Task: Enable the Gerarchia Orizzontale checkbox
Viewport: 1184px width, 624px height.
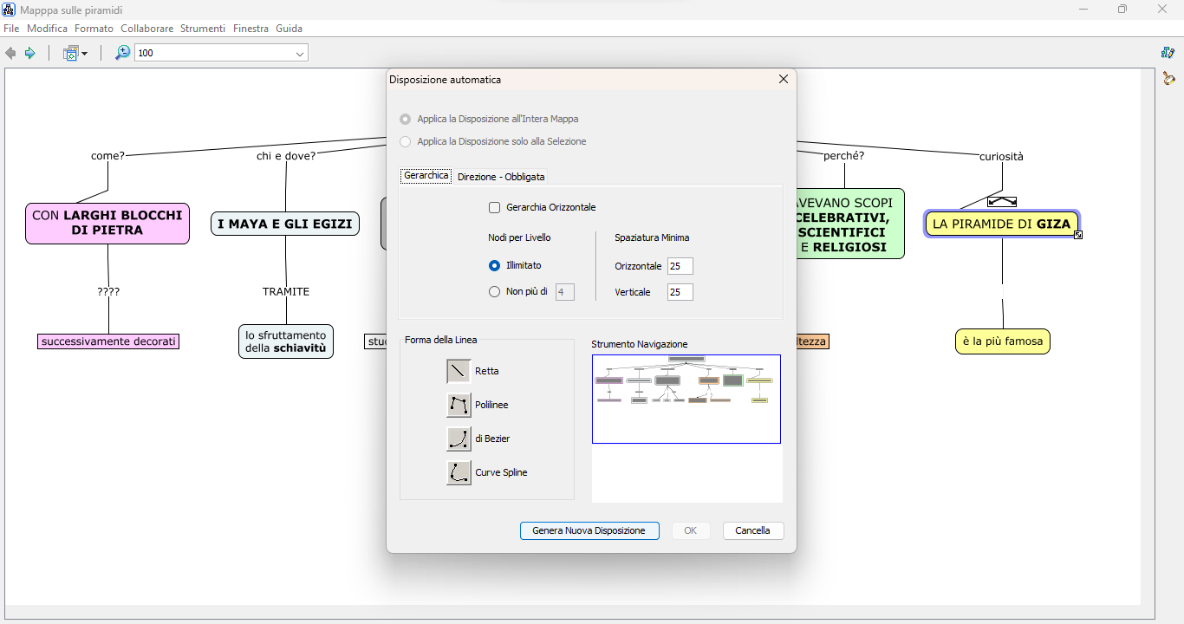Action: 495,207
